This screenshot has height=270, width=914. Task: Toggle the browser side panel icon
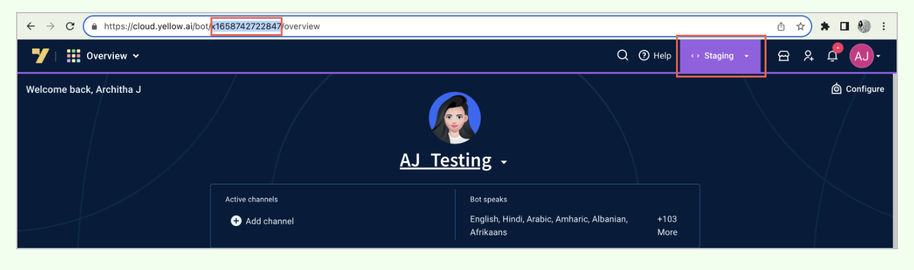coord(844,26)
